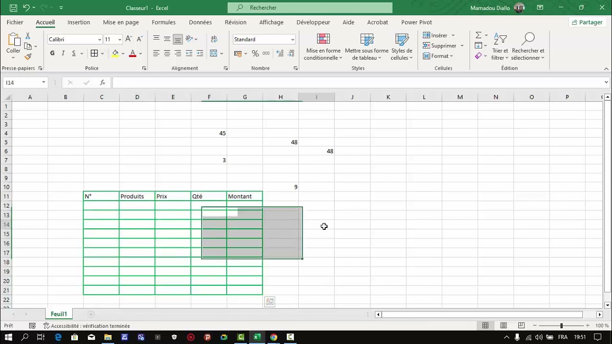This screenshot has height=344, width=612.
Task: Click the Save icon in title bar
Action: 13,8
